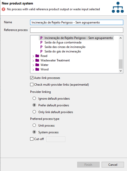Expand the Road folder chevron

pyautogui.click(x=33, y=56)
